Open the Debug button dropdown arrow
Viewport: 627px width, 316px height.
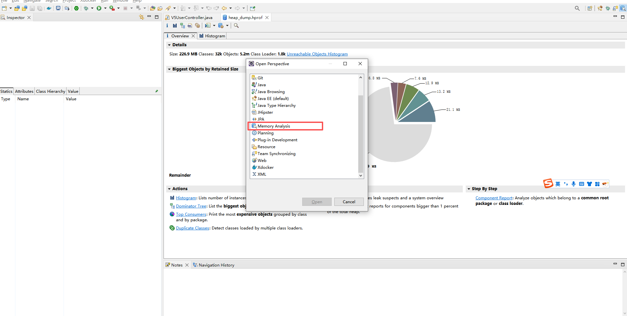[92, 8]
